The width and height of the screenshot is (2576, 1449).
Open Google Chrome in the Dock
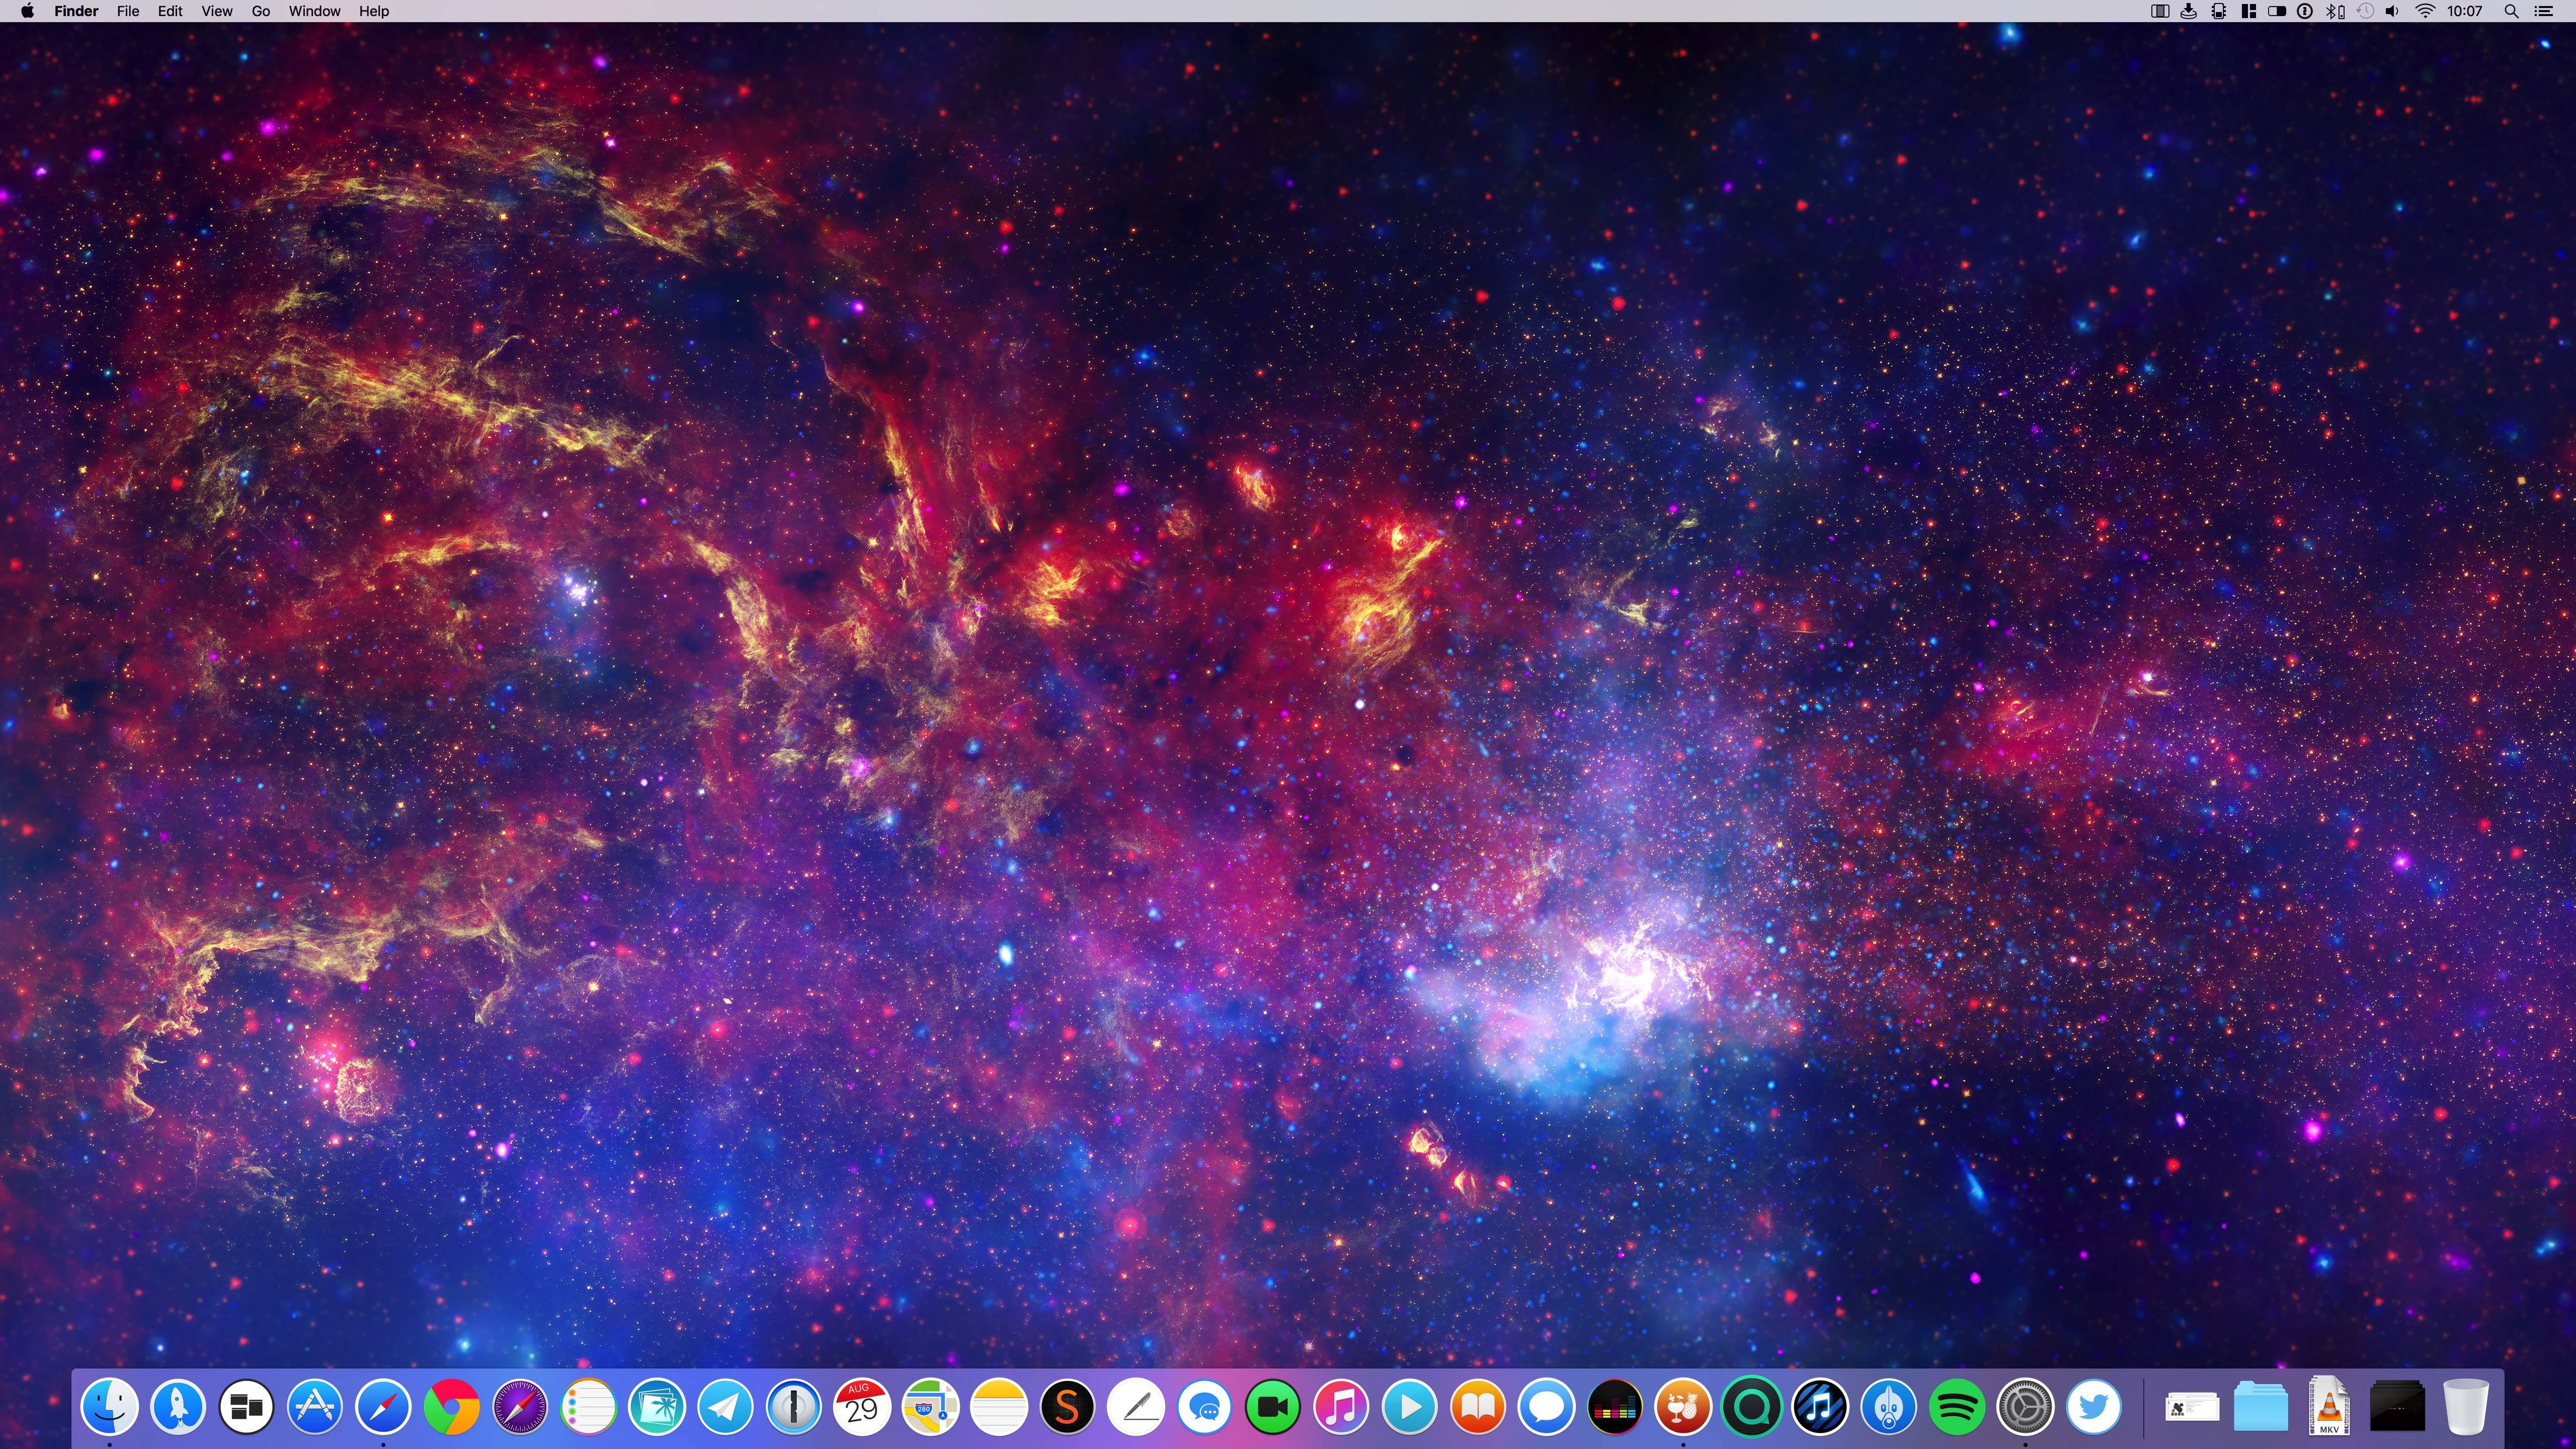point(451,1407)
